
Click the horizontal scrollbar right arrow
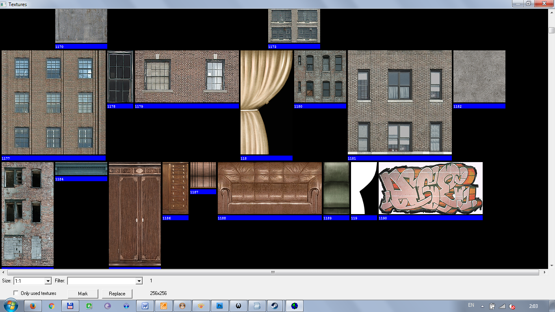[x=544, y=272]
